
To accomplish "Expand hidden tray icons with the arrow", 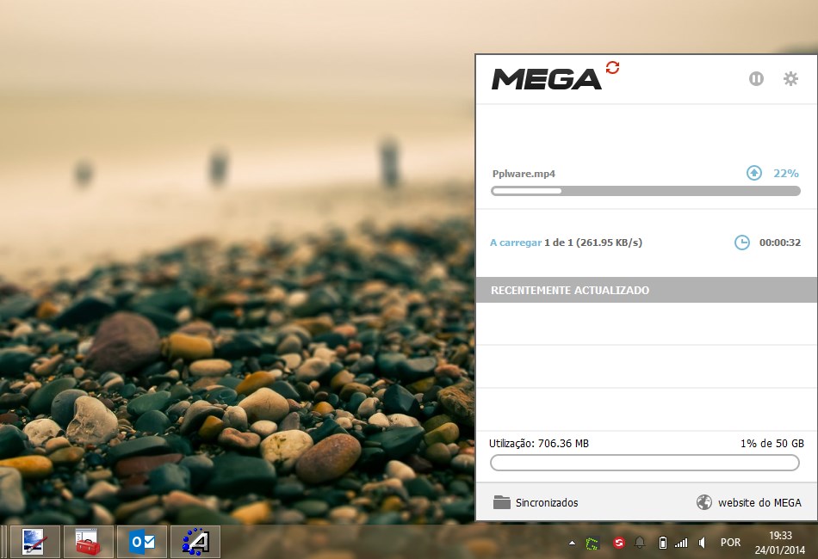I will tap(573, 542).
